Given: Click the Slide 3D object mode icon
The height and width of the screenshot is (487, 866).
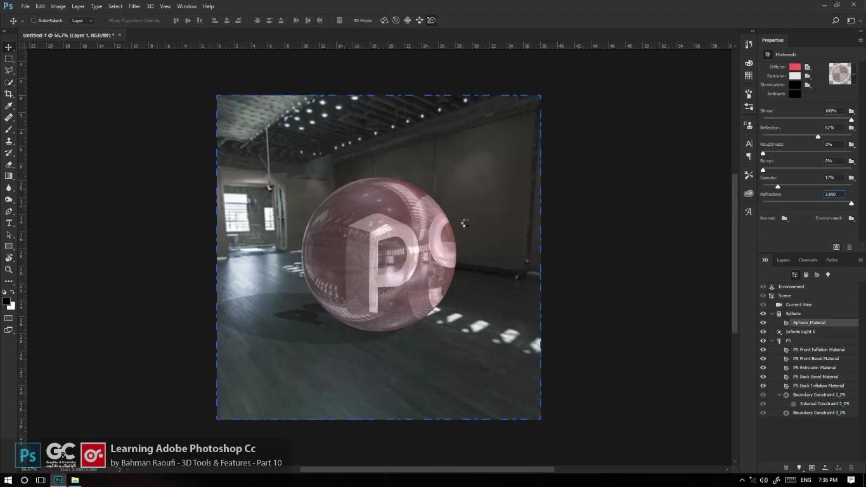Looking at the screenshot, I should [420, 20].
